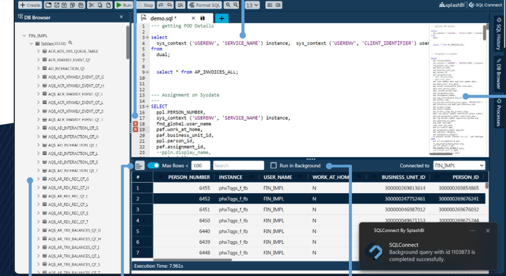This screenshot has width=506, height=276.
Task: Open the SQL History side tab
Action: [x=498, y=33]
